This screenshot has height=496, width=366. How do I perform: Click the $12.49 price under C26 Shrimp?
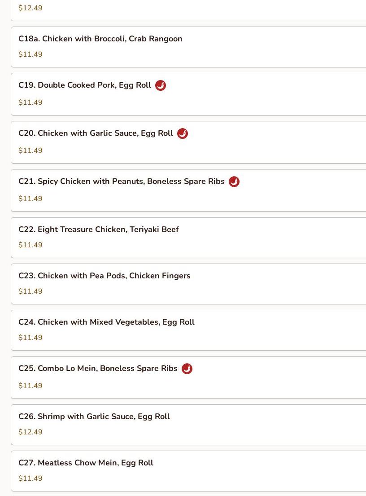(30, 432)
